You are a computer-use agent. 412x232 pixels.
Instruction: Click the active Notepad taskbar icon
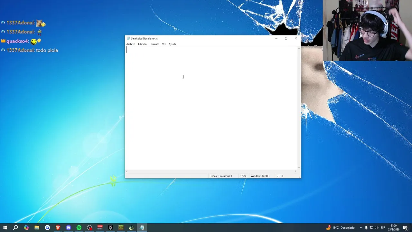tap(142, 228)
